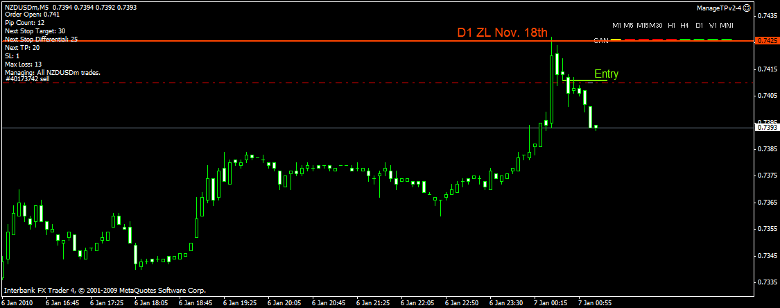Click the ManageTPv2-4 expert advisor label
The width and height of the screenshot is (780, 308).
719,8
